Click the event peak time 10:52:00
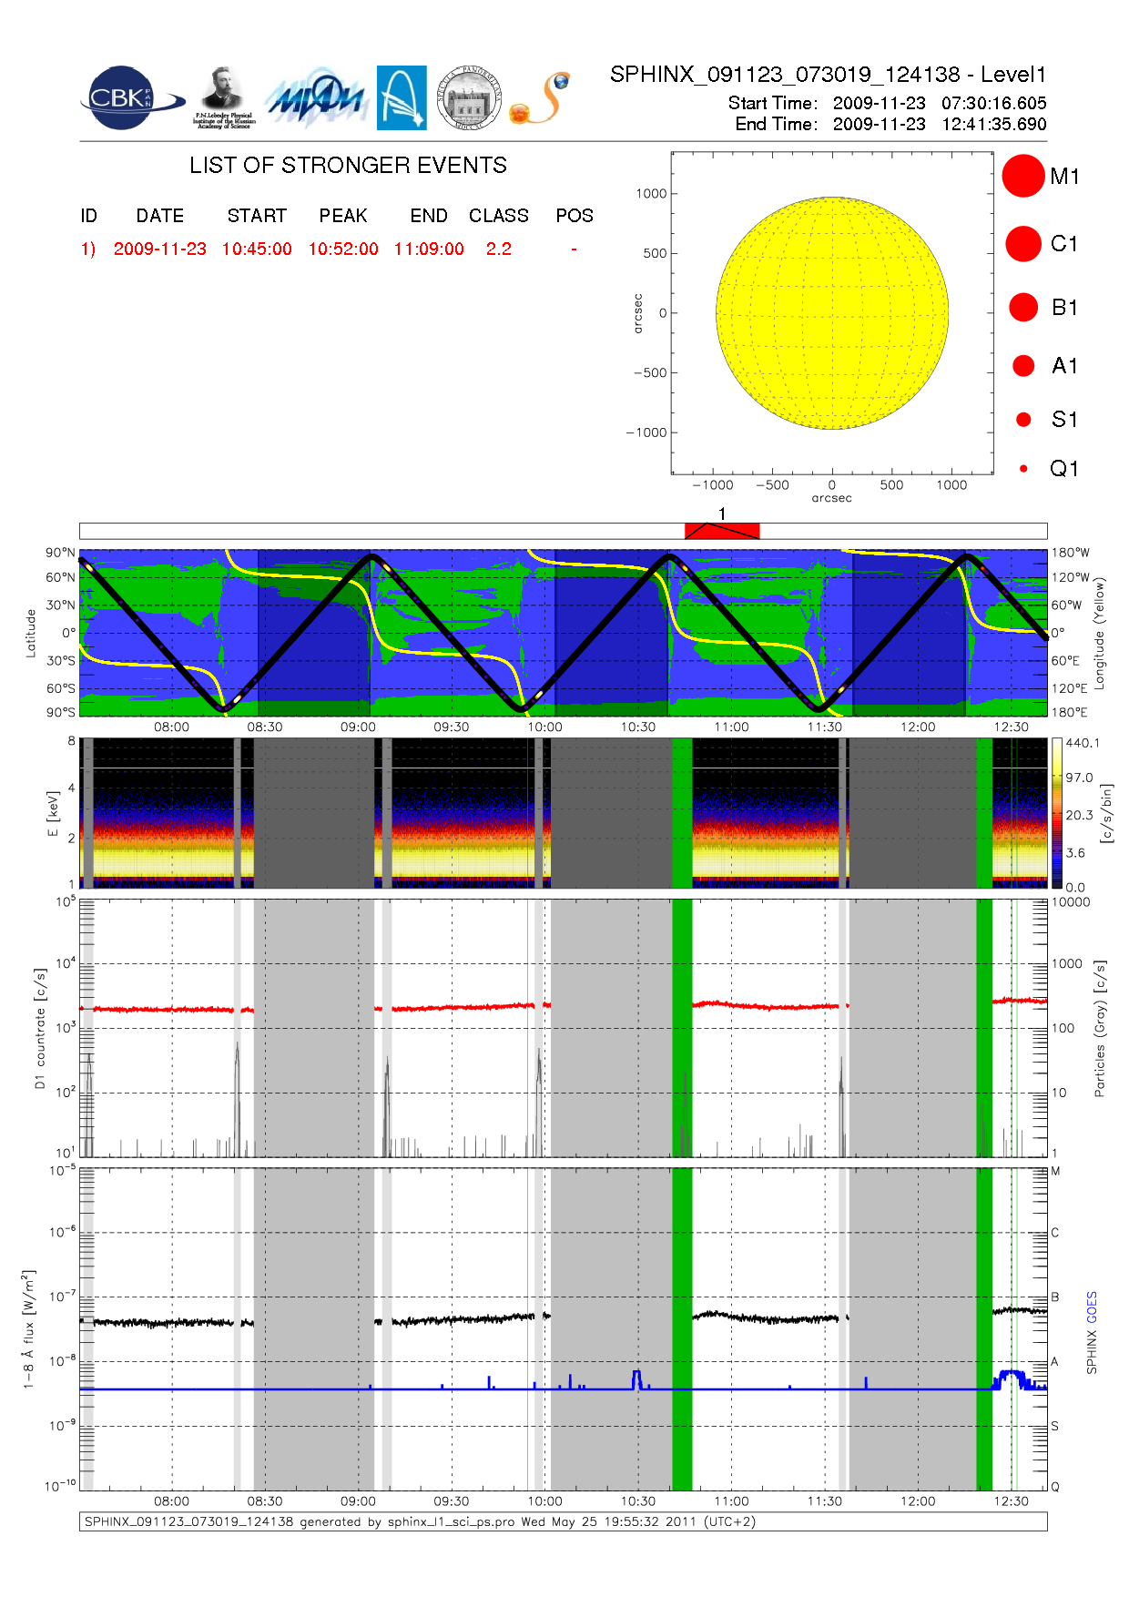 (343, 249)
